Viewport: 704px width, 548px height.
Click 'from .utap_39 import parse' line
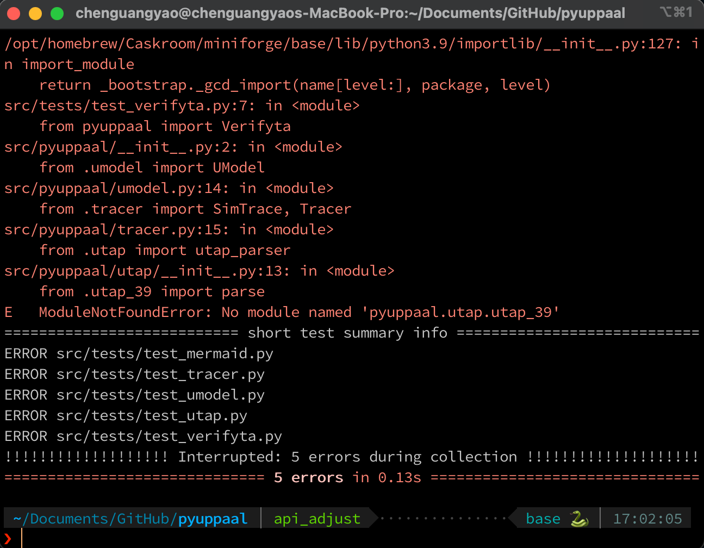pos(152,292)
